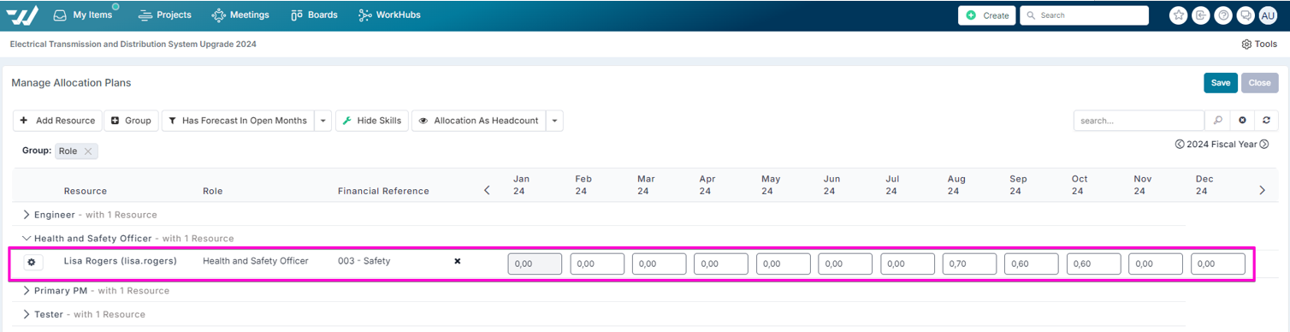Click the Mar 24 allocation field
This screenshot has height=332, width=1290.
[x=660, y=264]
